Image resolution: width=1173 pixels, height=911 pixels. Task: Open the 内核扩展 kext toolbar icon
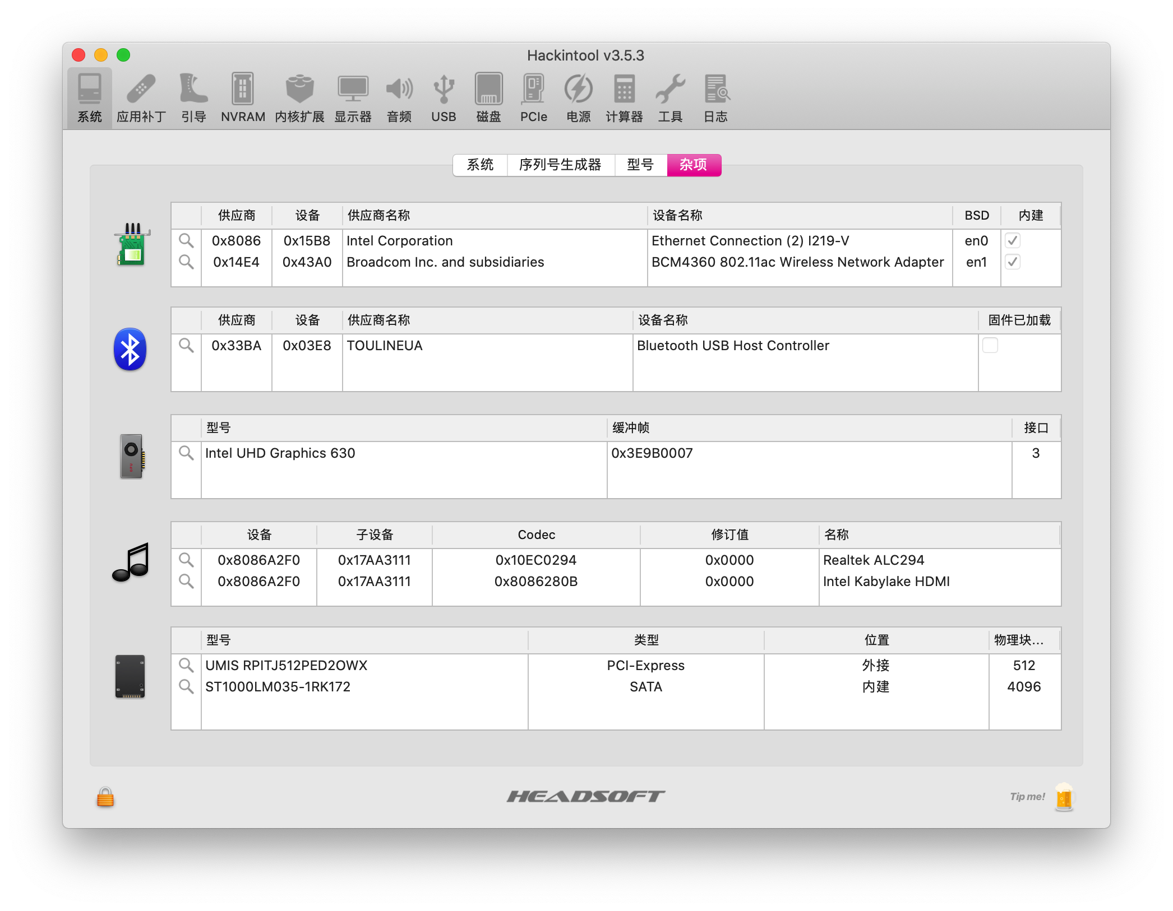click(x=299, y=98)
